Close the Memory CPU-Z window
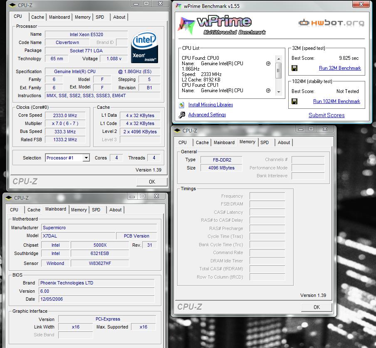 (325, 129)
